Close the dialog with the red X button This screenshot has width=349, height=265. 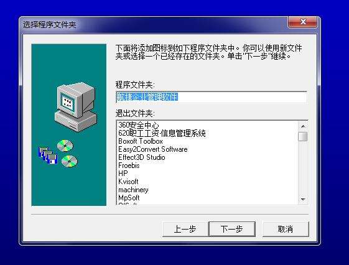pos(302,22)
